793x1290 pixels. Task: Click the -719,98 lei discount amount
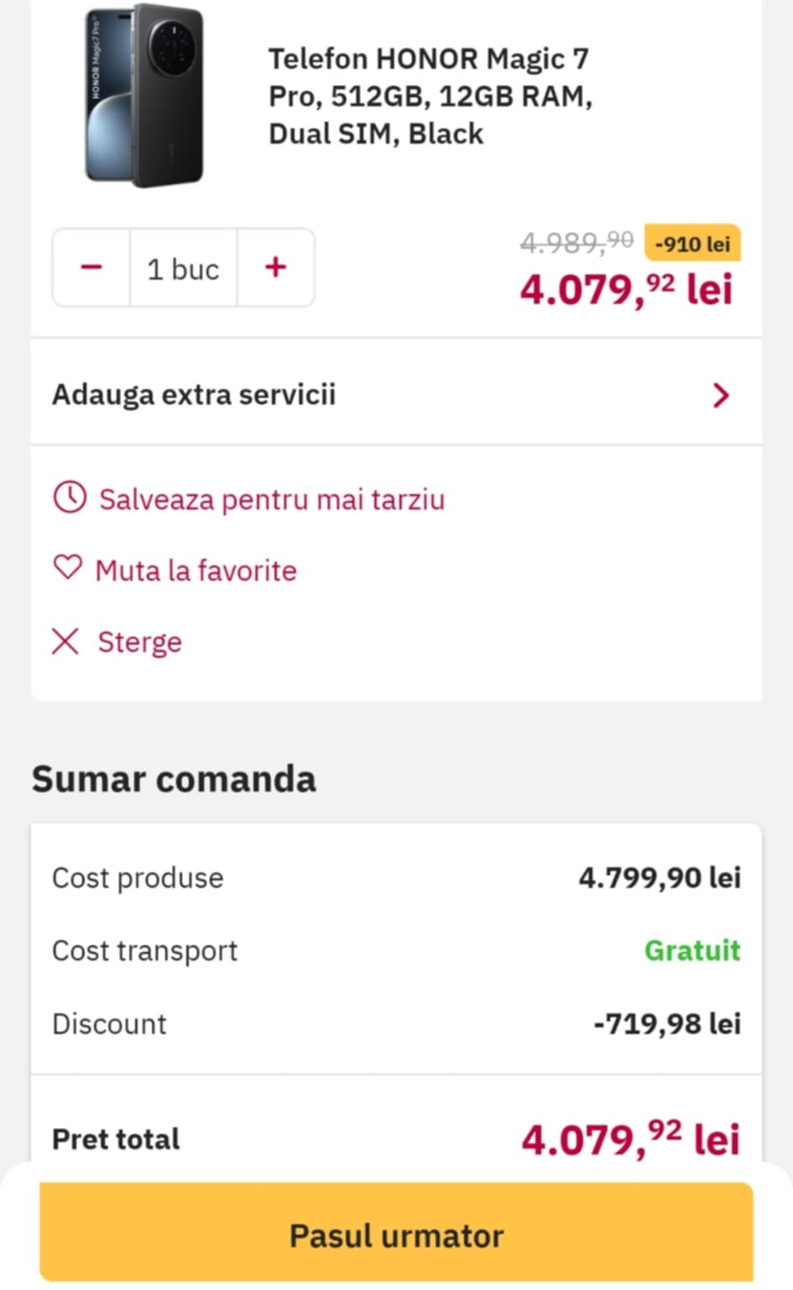click(x=667, y=1024)
